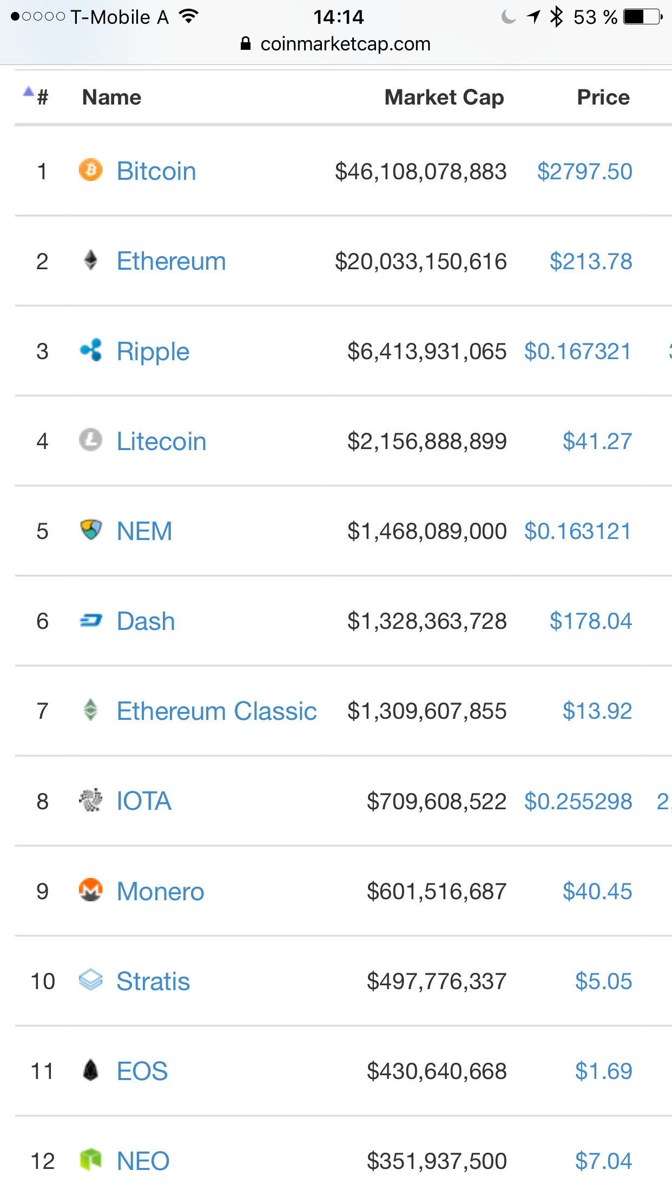This screenshot has height=1196, width=672.
Task: Sort table by Price header
Action: (x=603, y=97)
